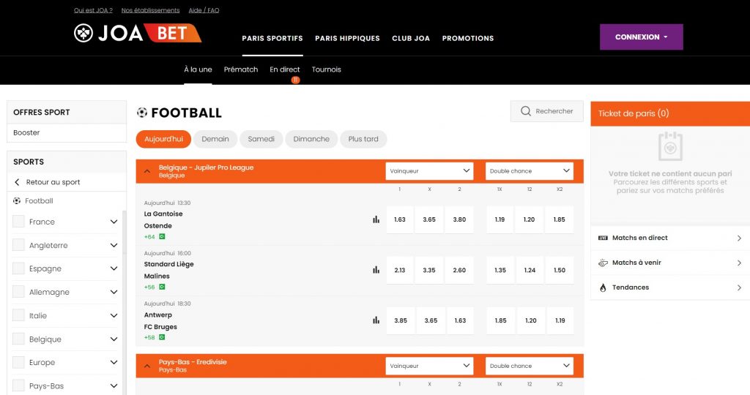Screen dimensions: 750x395
Task: Open the Vainqueur dropdown for Jupiler Pro League
Action: click(429, 171)
